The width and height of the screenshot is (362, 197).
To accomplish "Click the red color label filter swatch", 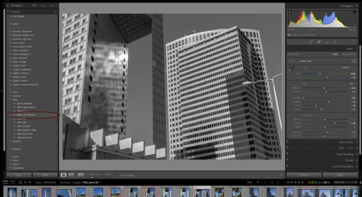I will tap(309, 182).
